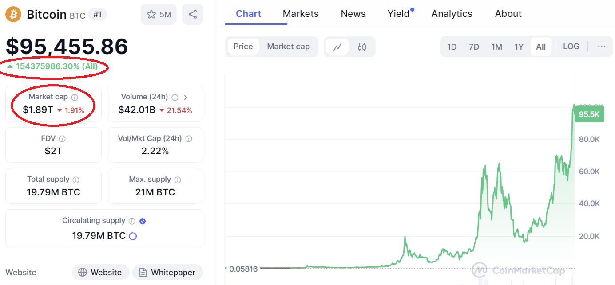
Task: Click the circulating supply progress ring
Action: coord(132,236)
